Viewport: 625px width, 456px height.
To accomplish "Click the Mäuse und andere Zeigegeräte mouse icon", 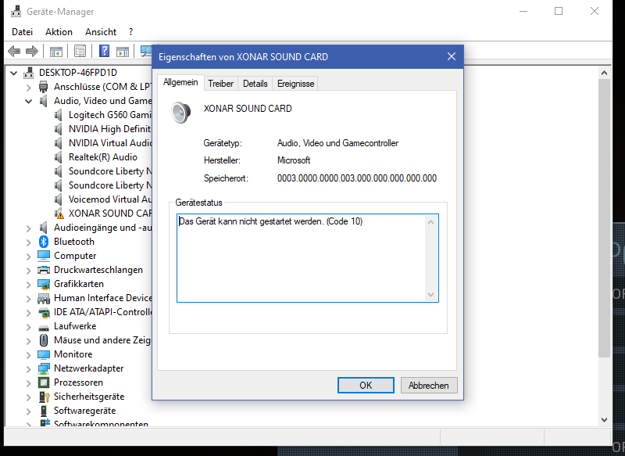I will [44, 340].
